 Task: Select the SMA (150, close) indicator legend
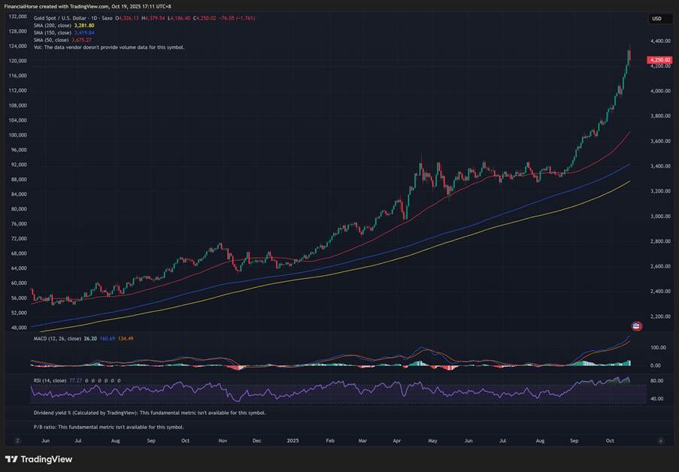click(x=53, y=33)
